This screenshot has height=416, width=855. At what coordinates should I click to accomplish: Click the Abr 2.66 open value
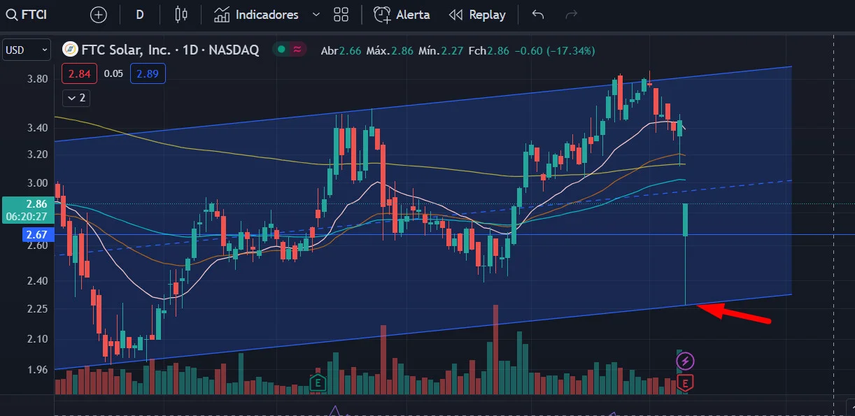point(341,50)
